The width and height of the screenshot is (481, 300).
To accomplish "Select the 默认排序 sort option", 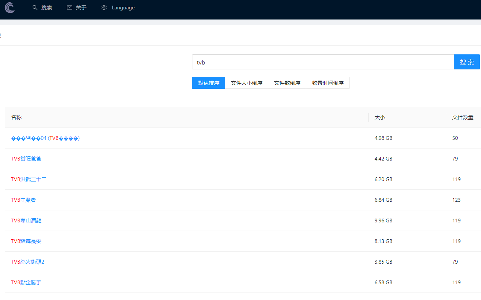I will click(208, 82).
